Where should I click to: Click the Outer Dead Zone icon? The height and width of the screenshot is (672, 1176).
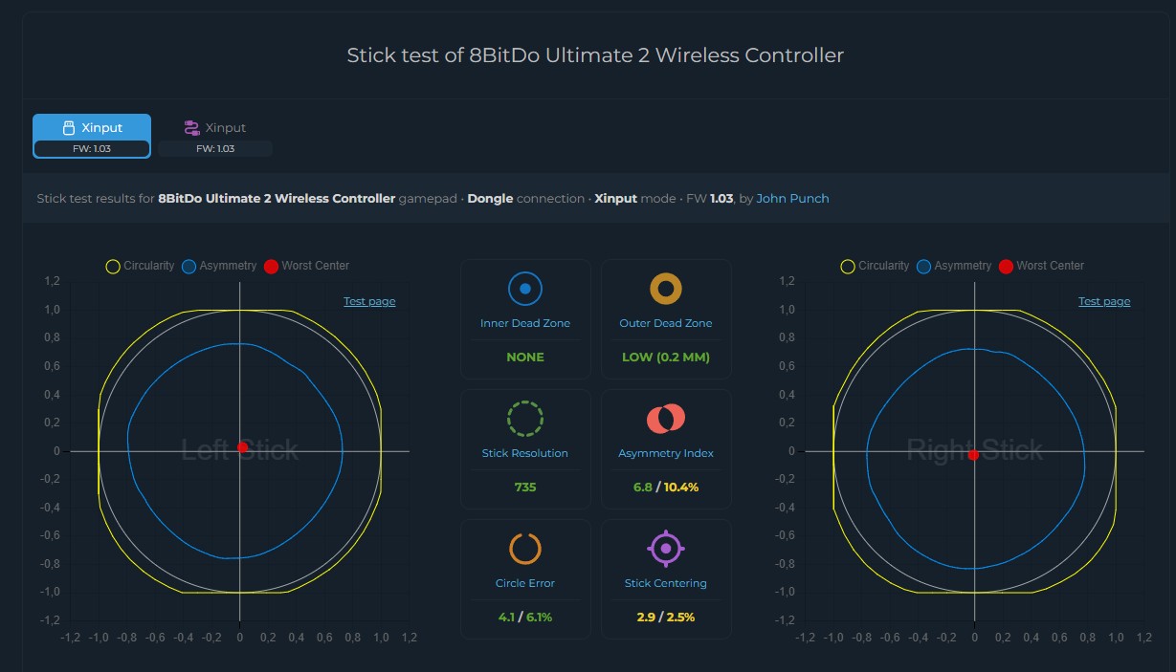[x=666, y=288]
